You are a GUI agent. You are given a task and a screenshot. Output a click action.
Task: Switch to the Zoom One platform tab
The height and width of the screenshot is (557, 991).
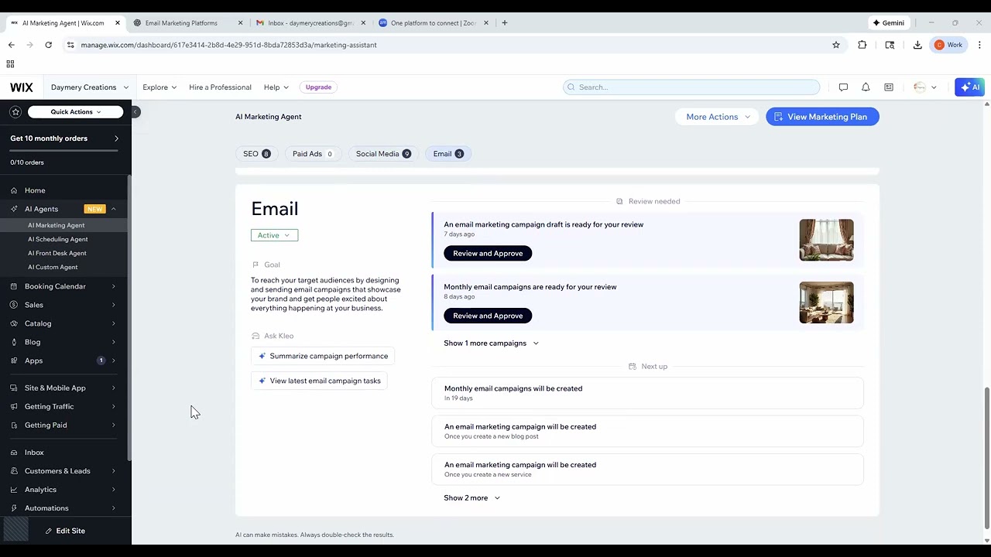pos(434,23)
